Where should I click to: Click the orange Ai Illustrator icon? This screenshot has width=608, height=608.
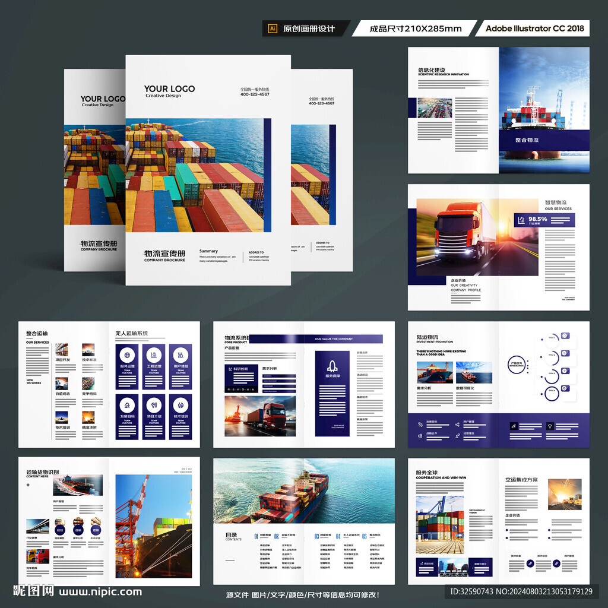pyautogui.click(x=273, y=28)
